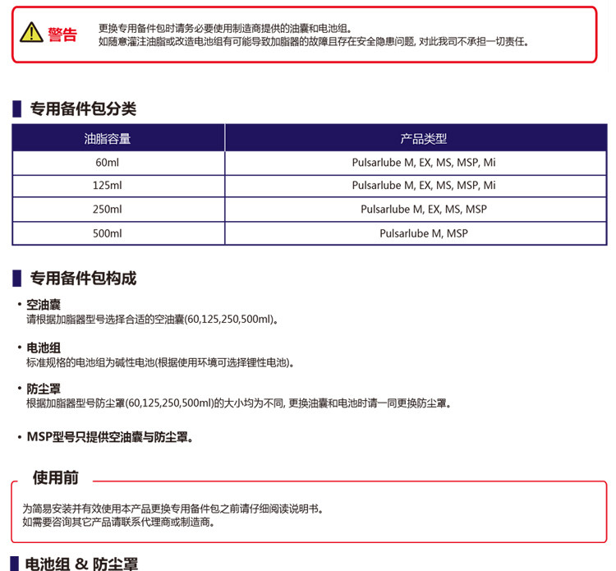Image resolution: width=616 pixels, height=571 pixels.
Task: Click the table header 产品类型
Action: (x=424, y=138)
